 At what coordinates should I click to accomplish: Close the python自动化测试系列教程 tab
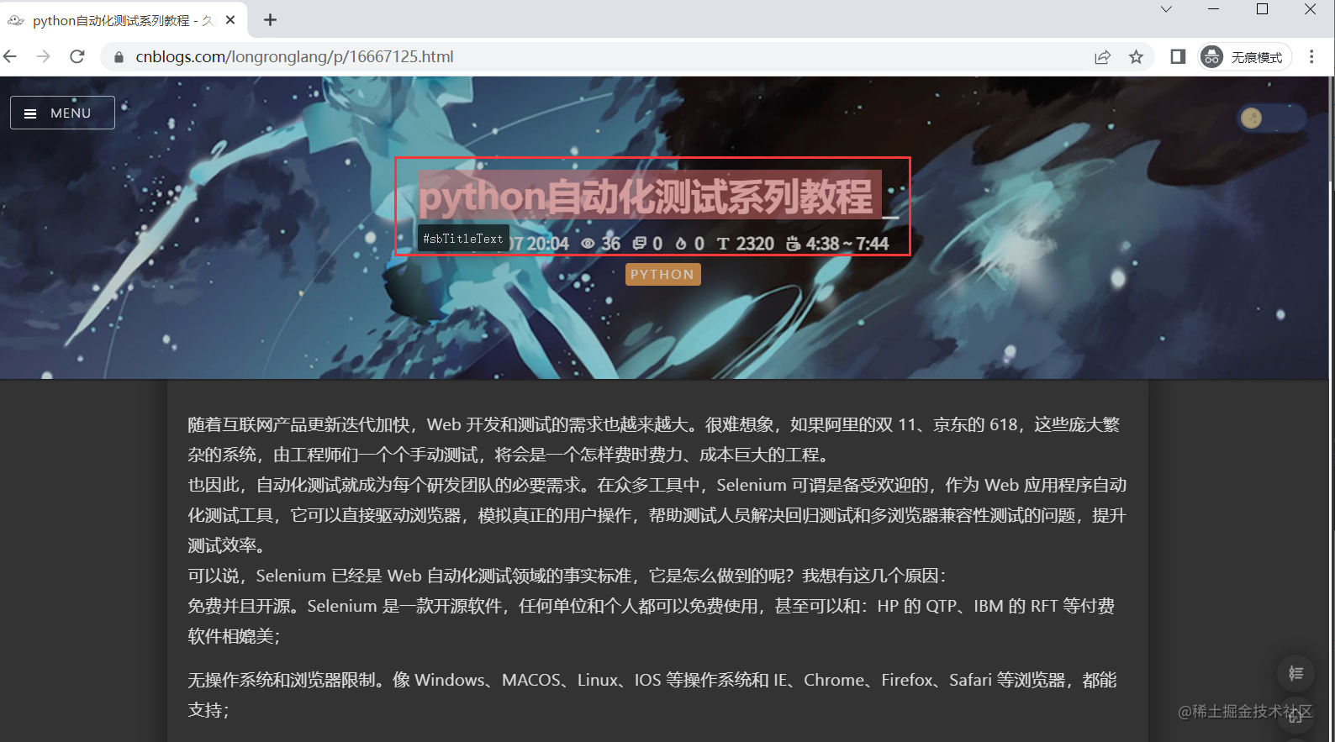click(231, 20)
